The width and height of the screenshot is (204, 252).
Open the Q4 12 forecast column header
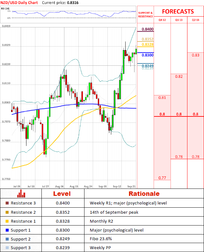(x=162, y=20)
